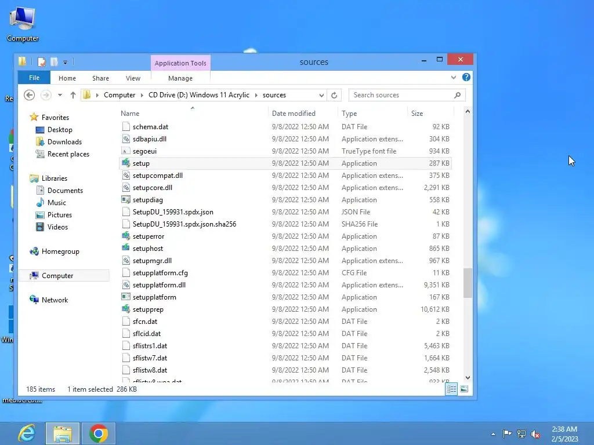
Task: Switch to the Home ribbon tab
Action: point(67,78)
